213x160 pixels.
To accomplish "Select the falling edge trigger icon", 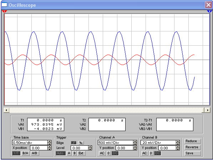I will pyautogui.click(x=81, y=143).
